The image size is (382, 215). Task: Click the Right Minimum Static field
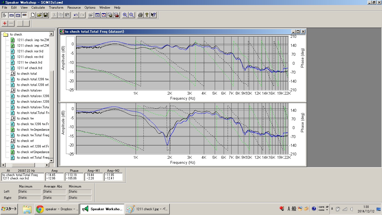coord(80,198)
